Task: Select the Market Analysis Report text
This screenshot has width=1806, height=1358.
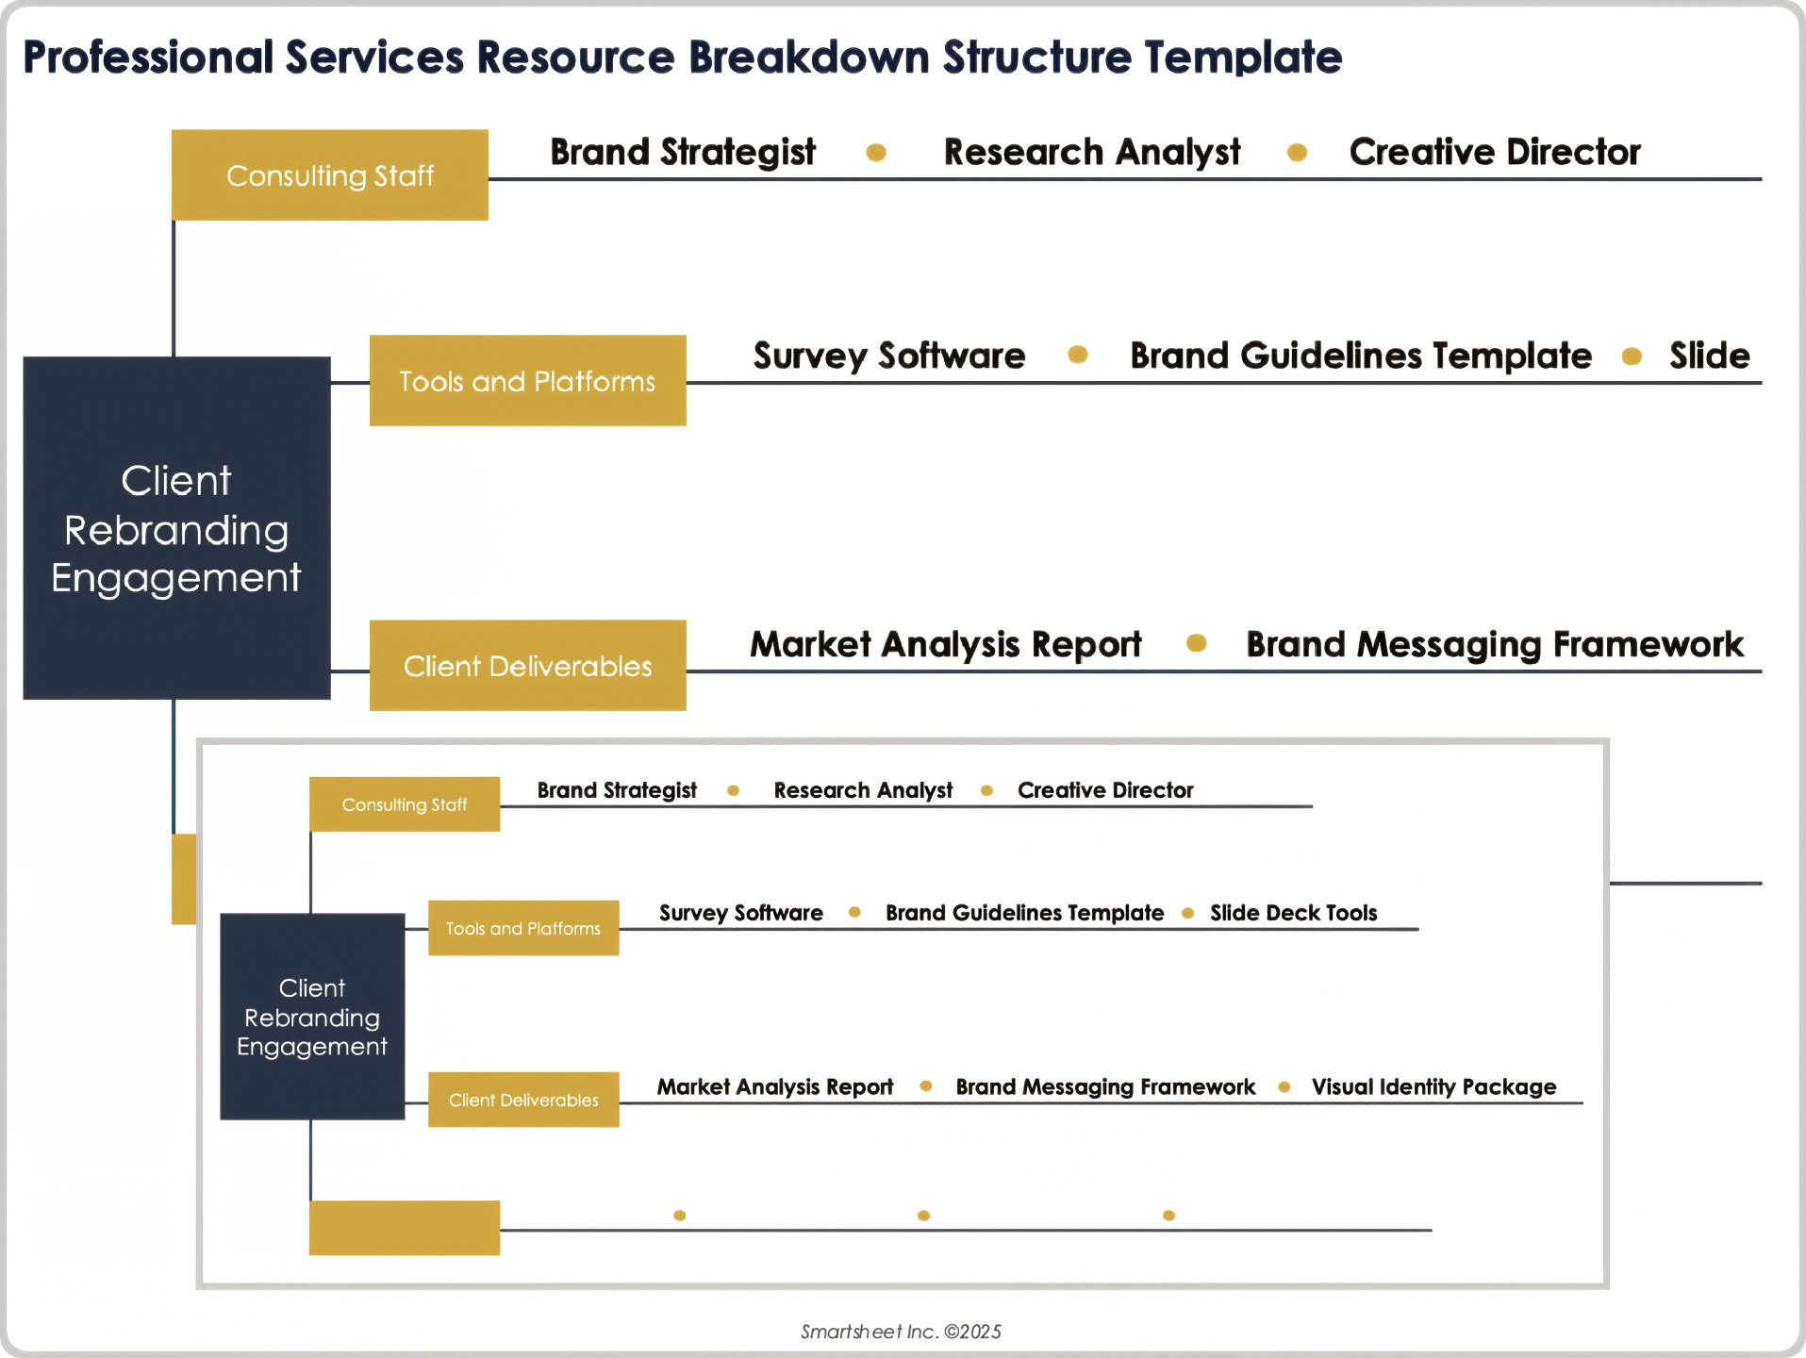Action: click(x=944, y=644)
